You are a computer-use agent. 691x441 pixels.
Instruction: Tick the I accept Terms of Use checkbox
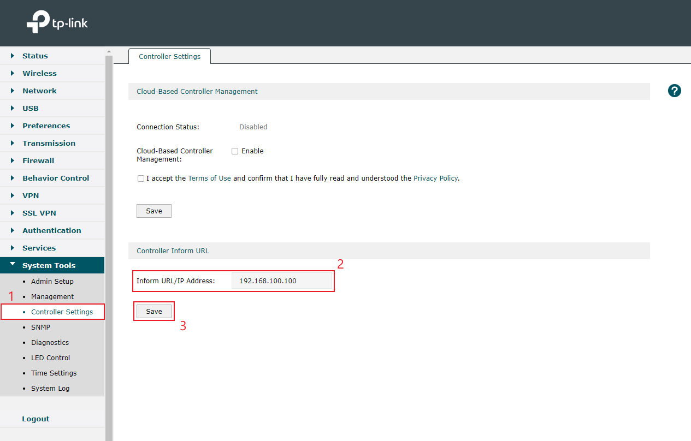(141, 178)
